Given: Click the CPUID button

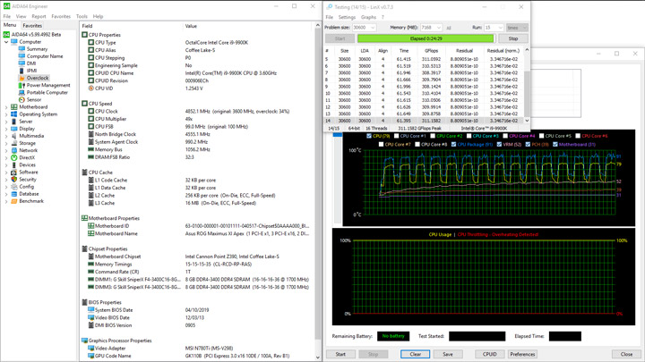Looking at the screenshot, I should pos(489,354).
